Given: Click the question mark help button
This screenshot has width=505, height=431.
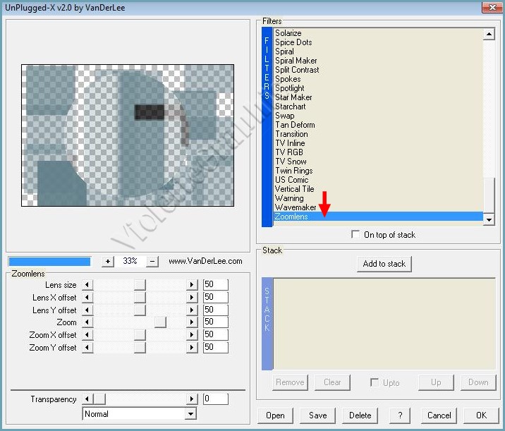Looking at the screenshot, I should click(400, 415).
